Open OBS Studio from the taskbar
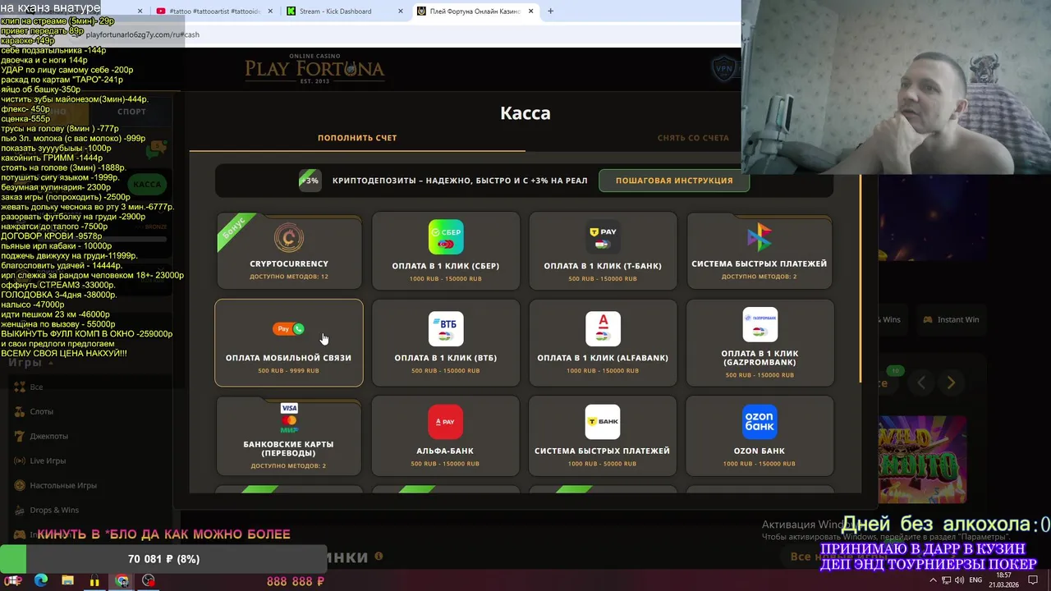 click(x=149, y=580)
